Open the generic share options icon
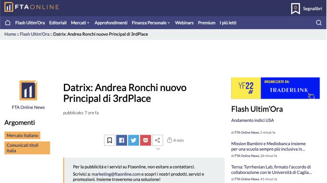Viewport: 327px width, 183px height. [x=157, y=140]
